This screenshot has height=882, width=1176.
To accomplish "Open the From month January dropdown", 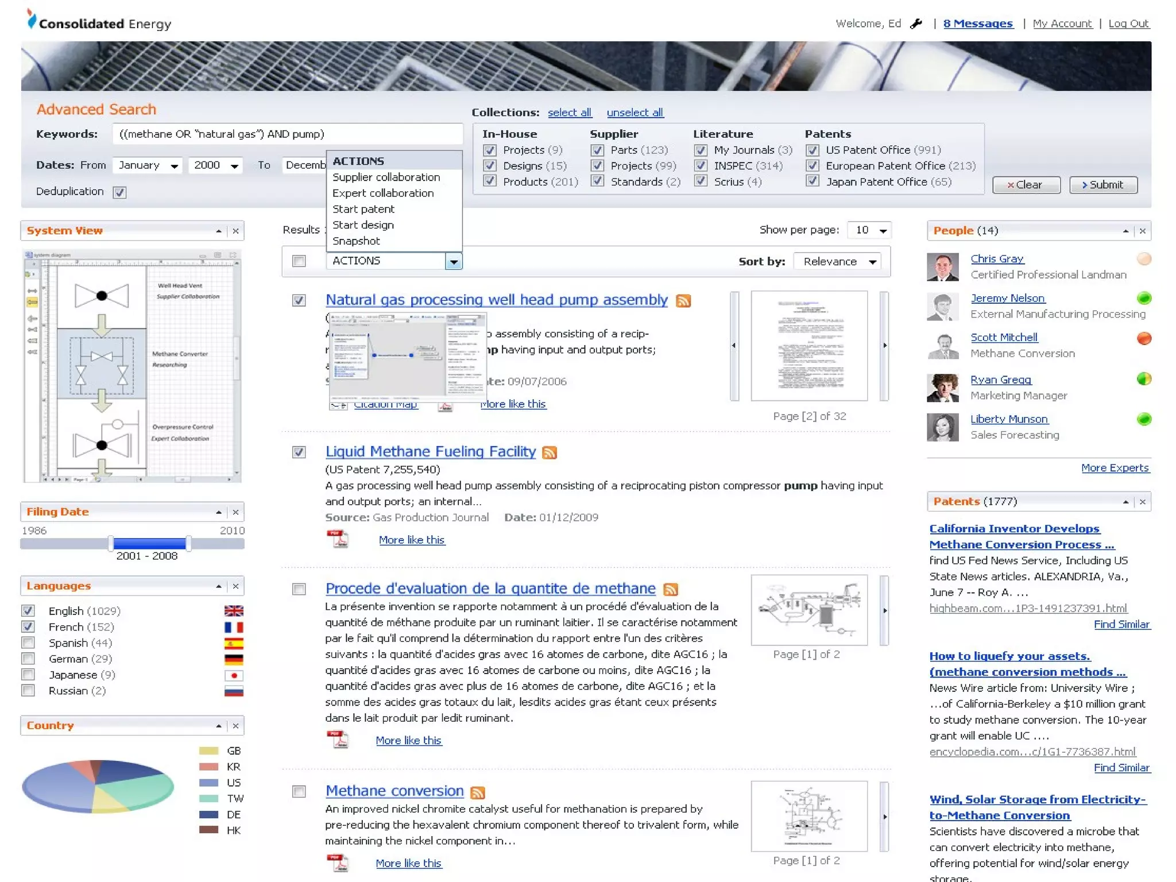I will pyautogui.click(x=148, y=165).
